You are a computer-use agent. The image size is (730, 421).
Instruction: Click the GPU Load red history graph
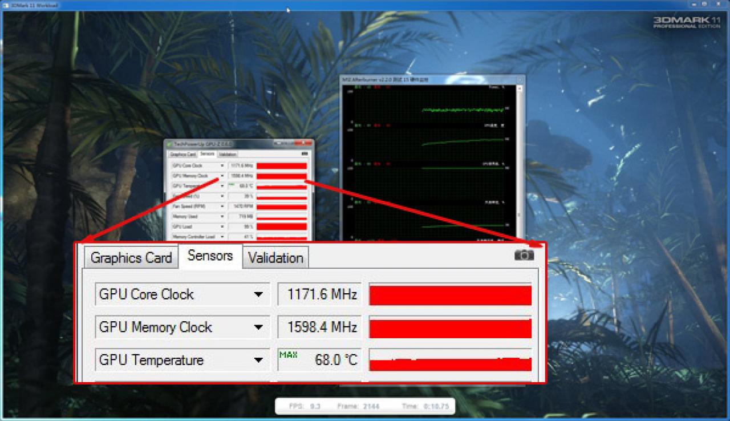click(x=282, y=226)
